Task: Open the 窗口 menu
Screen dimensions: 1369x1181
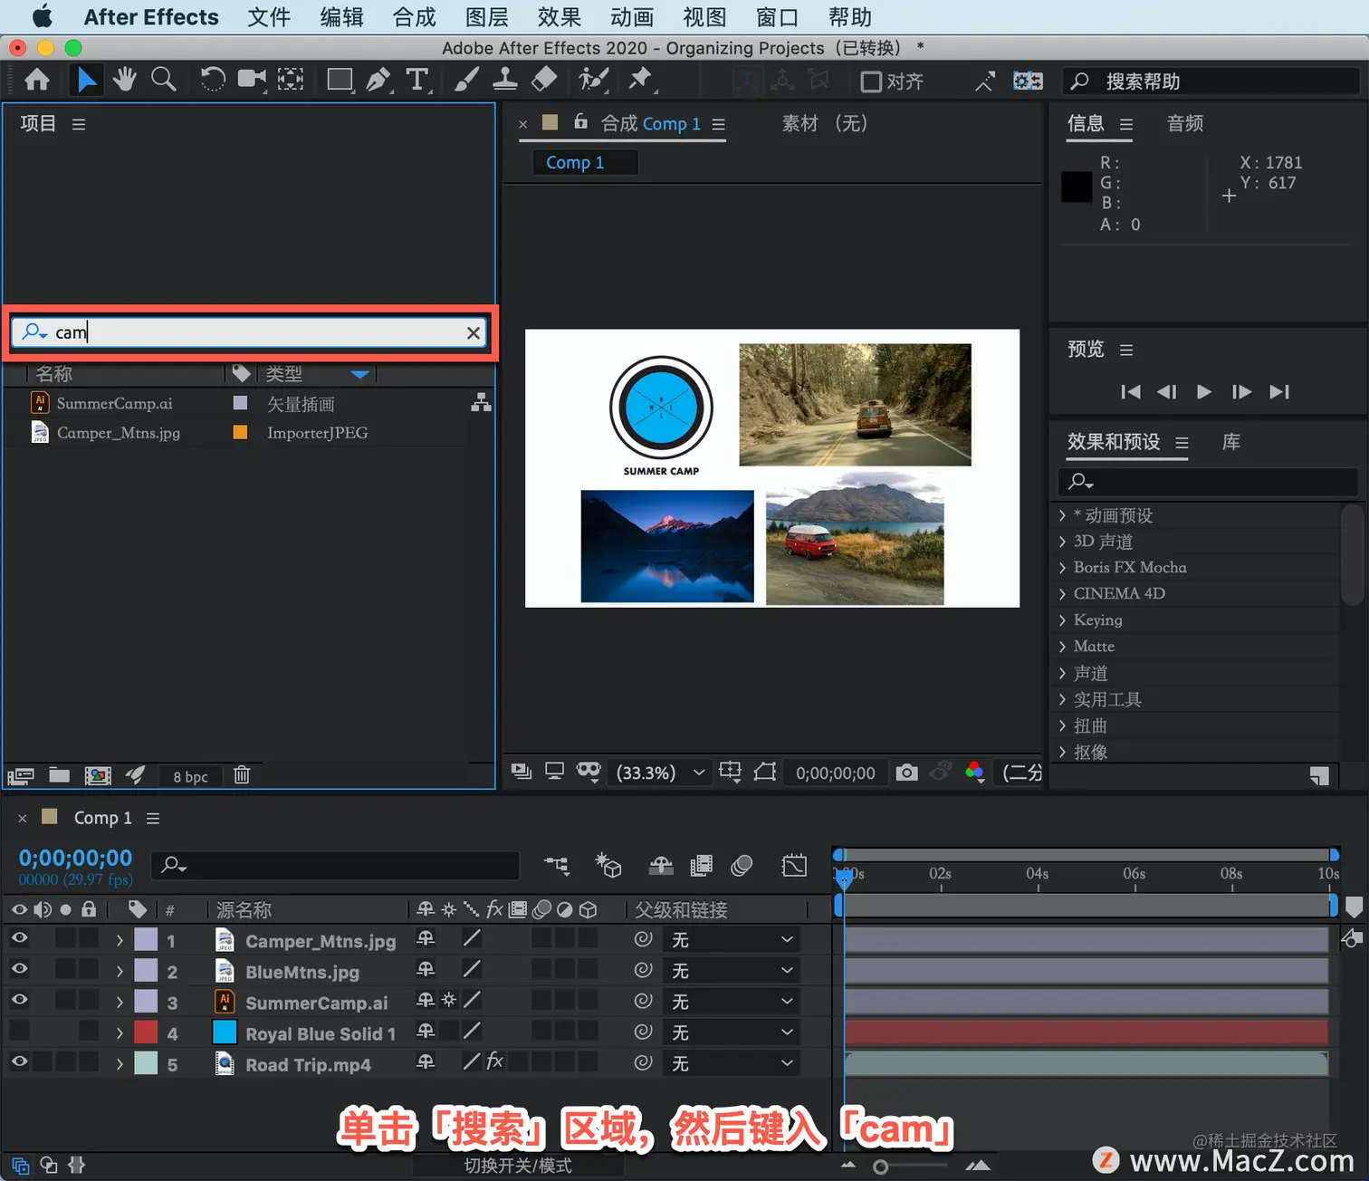Action: point(777,17)
